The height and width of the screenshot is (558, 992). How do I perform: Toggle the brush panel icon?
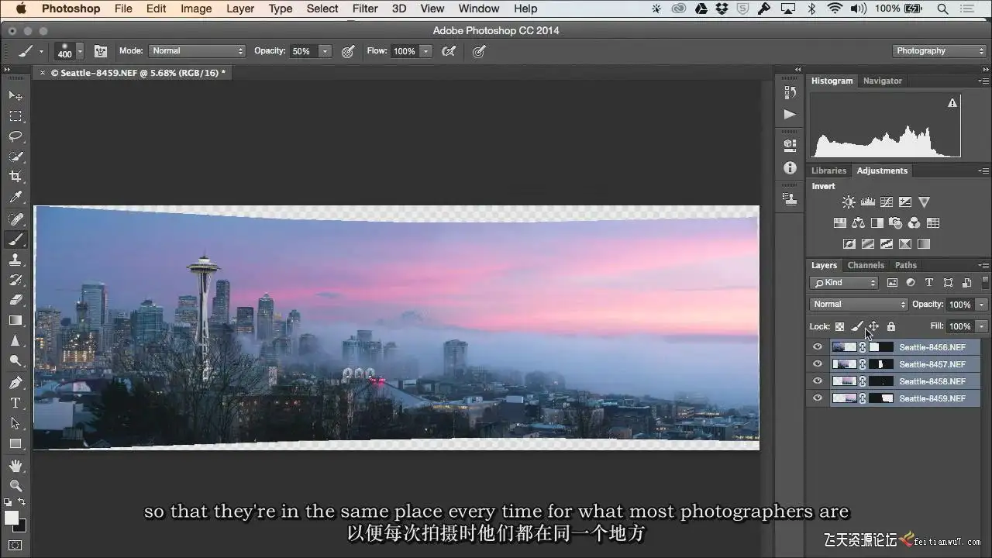pyautogui.click(x=101, y=51)
